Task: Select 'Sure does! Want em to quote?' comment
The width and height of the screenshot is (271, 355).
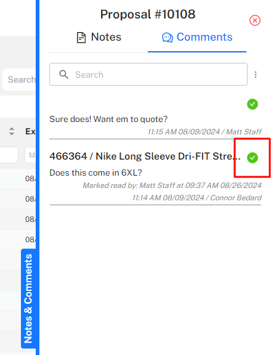Action: click(x=108, y=119)
